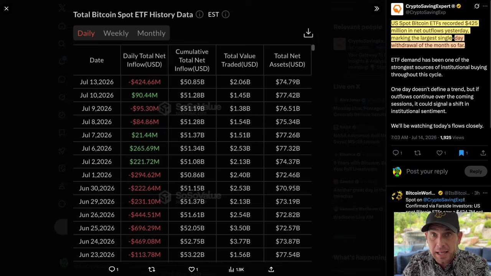Image resolution: width=491 pixels, height=276 pixels.
Task: Open the post's more options menu
Action: point(485,6)
